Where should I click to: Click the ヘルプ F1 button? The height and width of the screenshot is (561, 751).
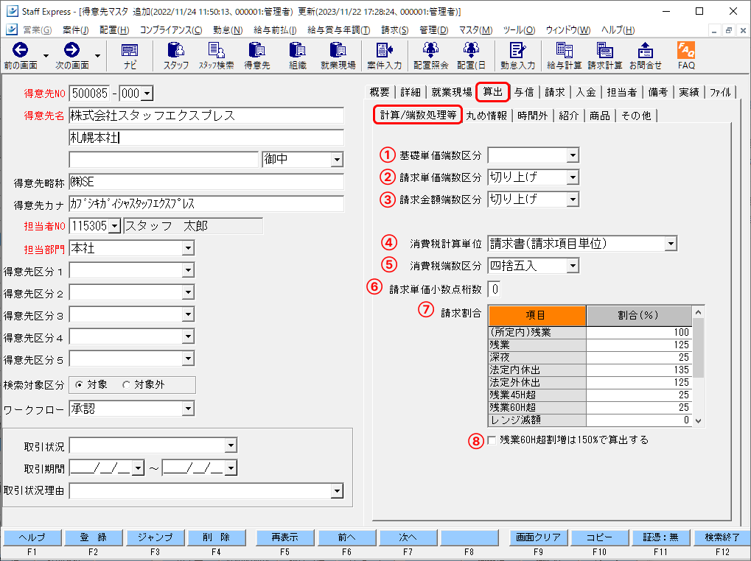[x=32, y=537]
